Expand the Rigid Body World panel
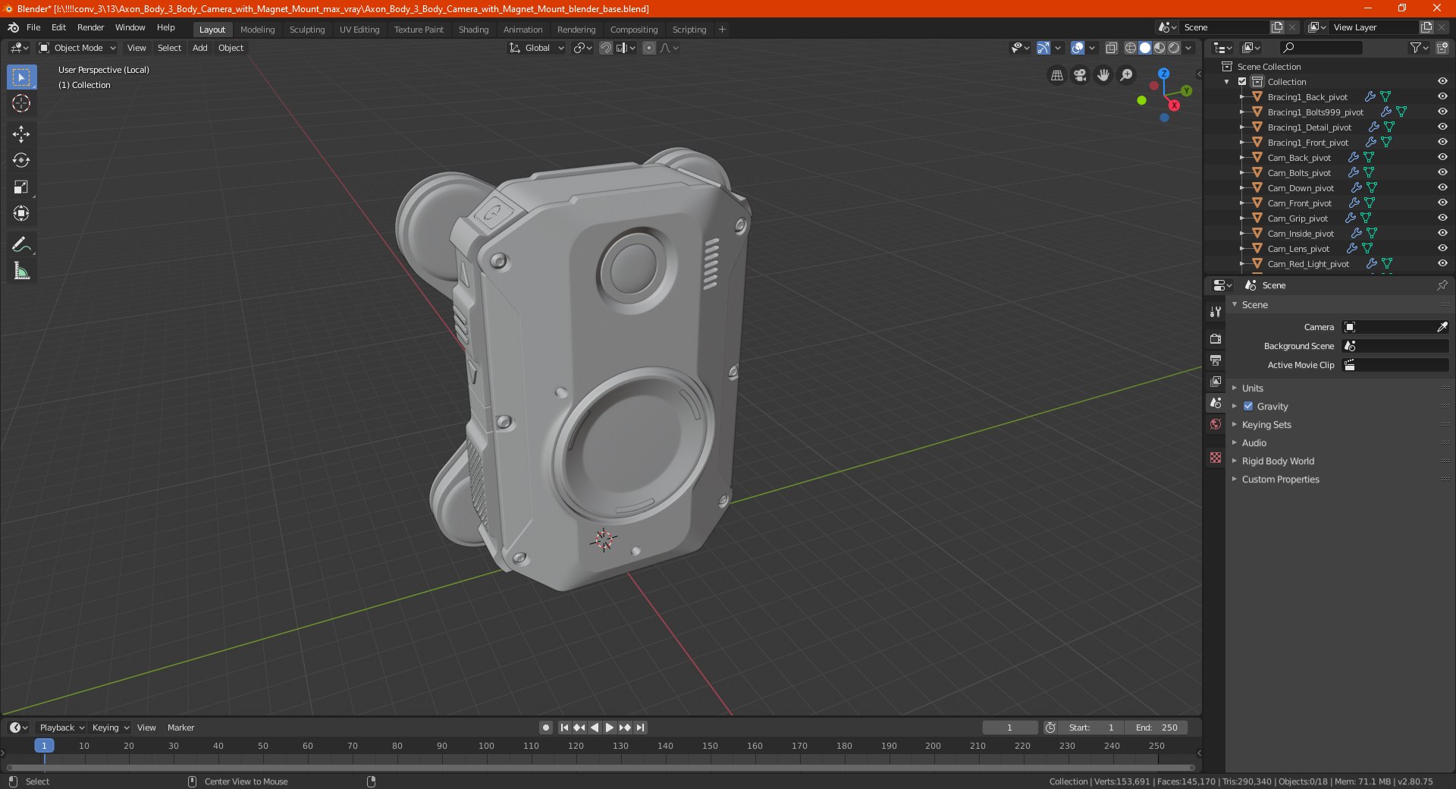 click(x=1278, y=461)
